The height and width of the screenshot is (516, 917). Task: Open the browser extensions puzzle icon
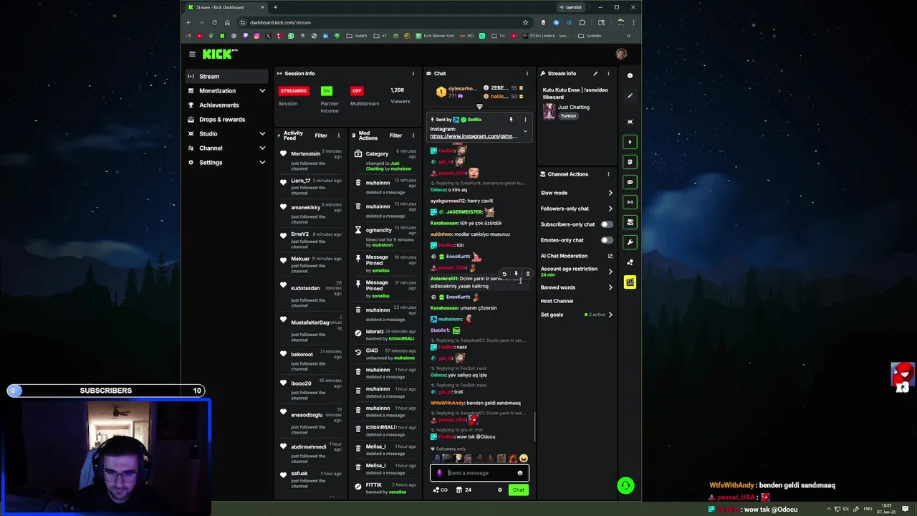coord(582,22)
